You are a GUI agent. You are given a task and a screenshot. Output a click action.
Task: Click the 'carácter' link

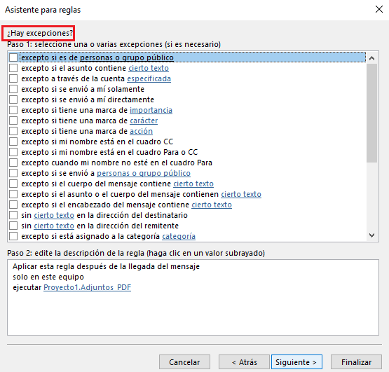tap(144, 120)
